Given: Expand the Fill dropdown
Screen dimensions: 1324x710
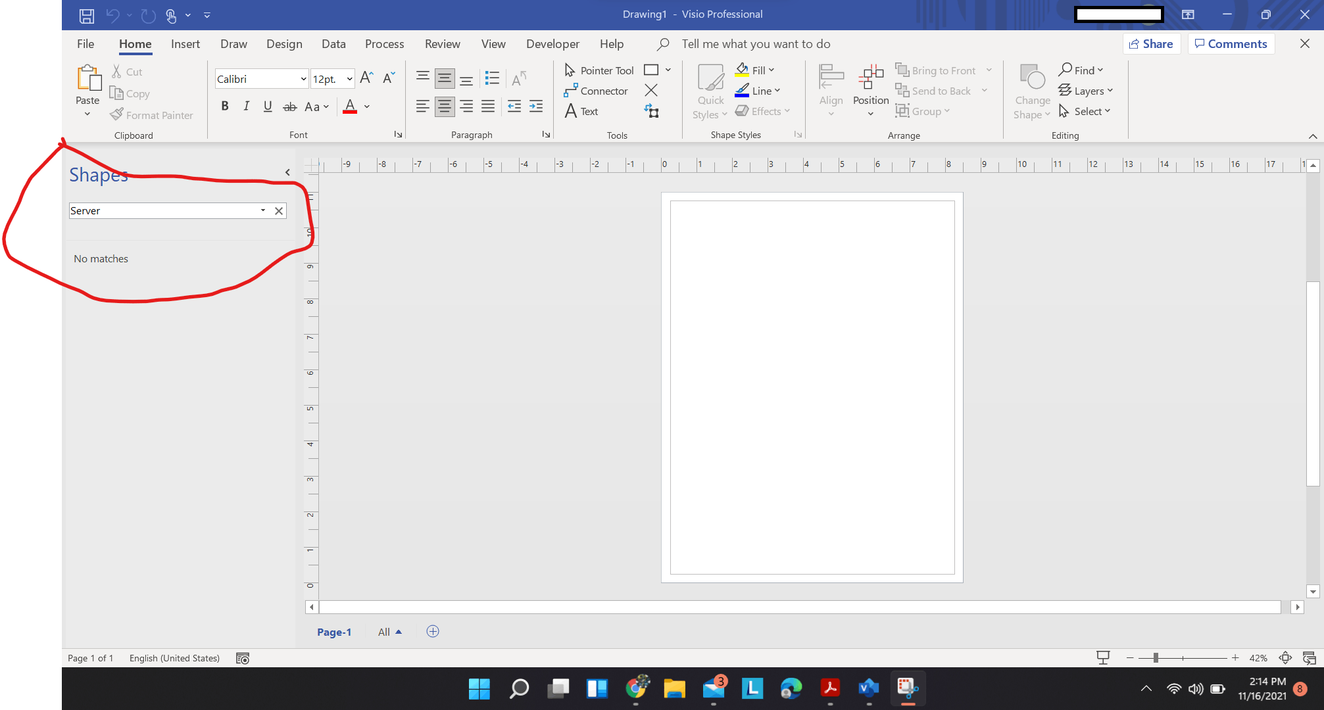Looking at the screenshot, I should pos(772,70).
